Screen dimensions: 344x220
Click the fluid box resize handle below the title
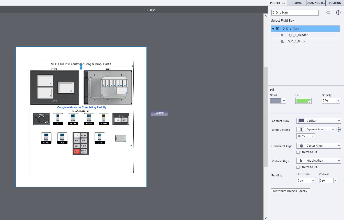(81, 67)
